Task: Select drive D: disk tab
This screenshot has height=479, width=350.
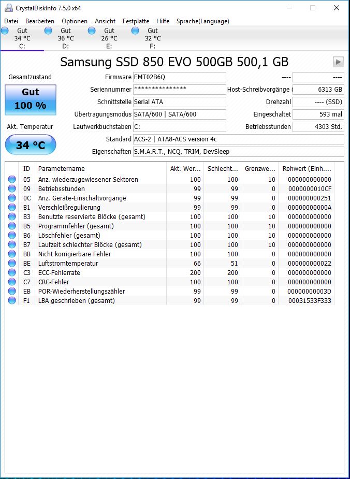Action: point(66,38)
